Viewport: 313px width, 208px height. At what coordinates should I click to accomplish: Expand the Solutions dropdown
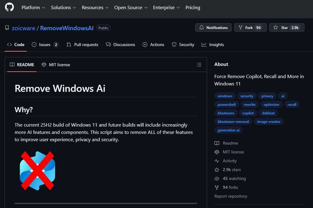(63, 7)
